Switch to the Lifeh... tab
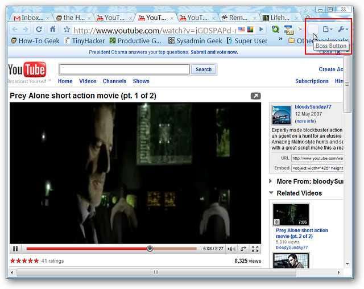This screenshot has height=289, width=364. tap(277, 18)
